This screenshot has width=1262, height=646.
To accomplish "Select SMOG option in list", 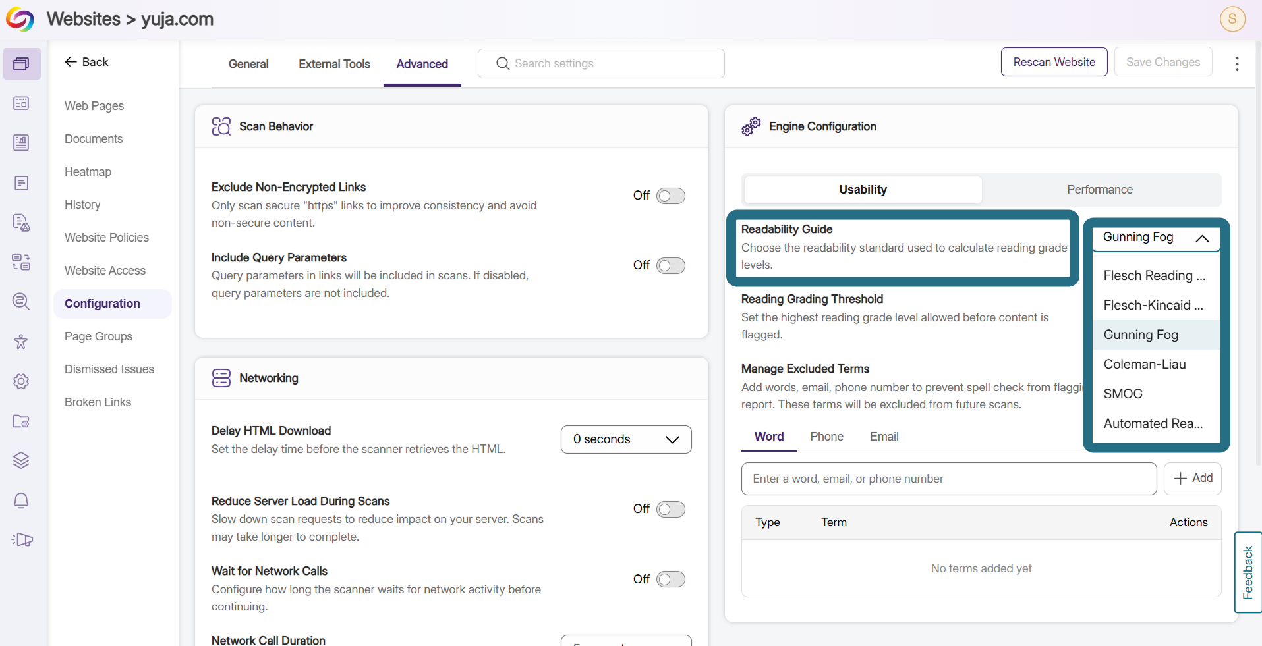I will (x=1157, y=394).
